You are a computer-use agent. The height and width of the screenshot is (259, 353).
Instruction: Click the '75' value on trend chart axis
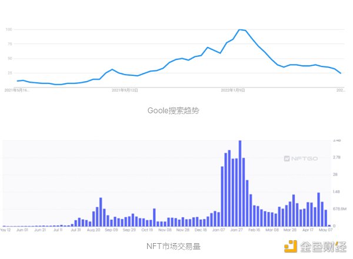(x=10, y=44)
